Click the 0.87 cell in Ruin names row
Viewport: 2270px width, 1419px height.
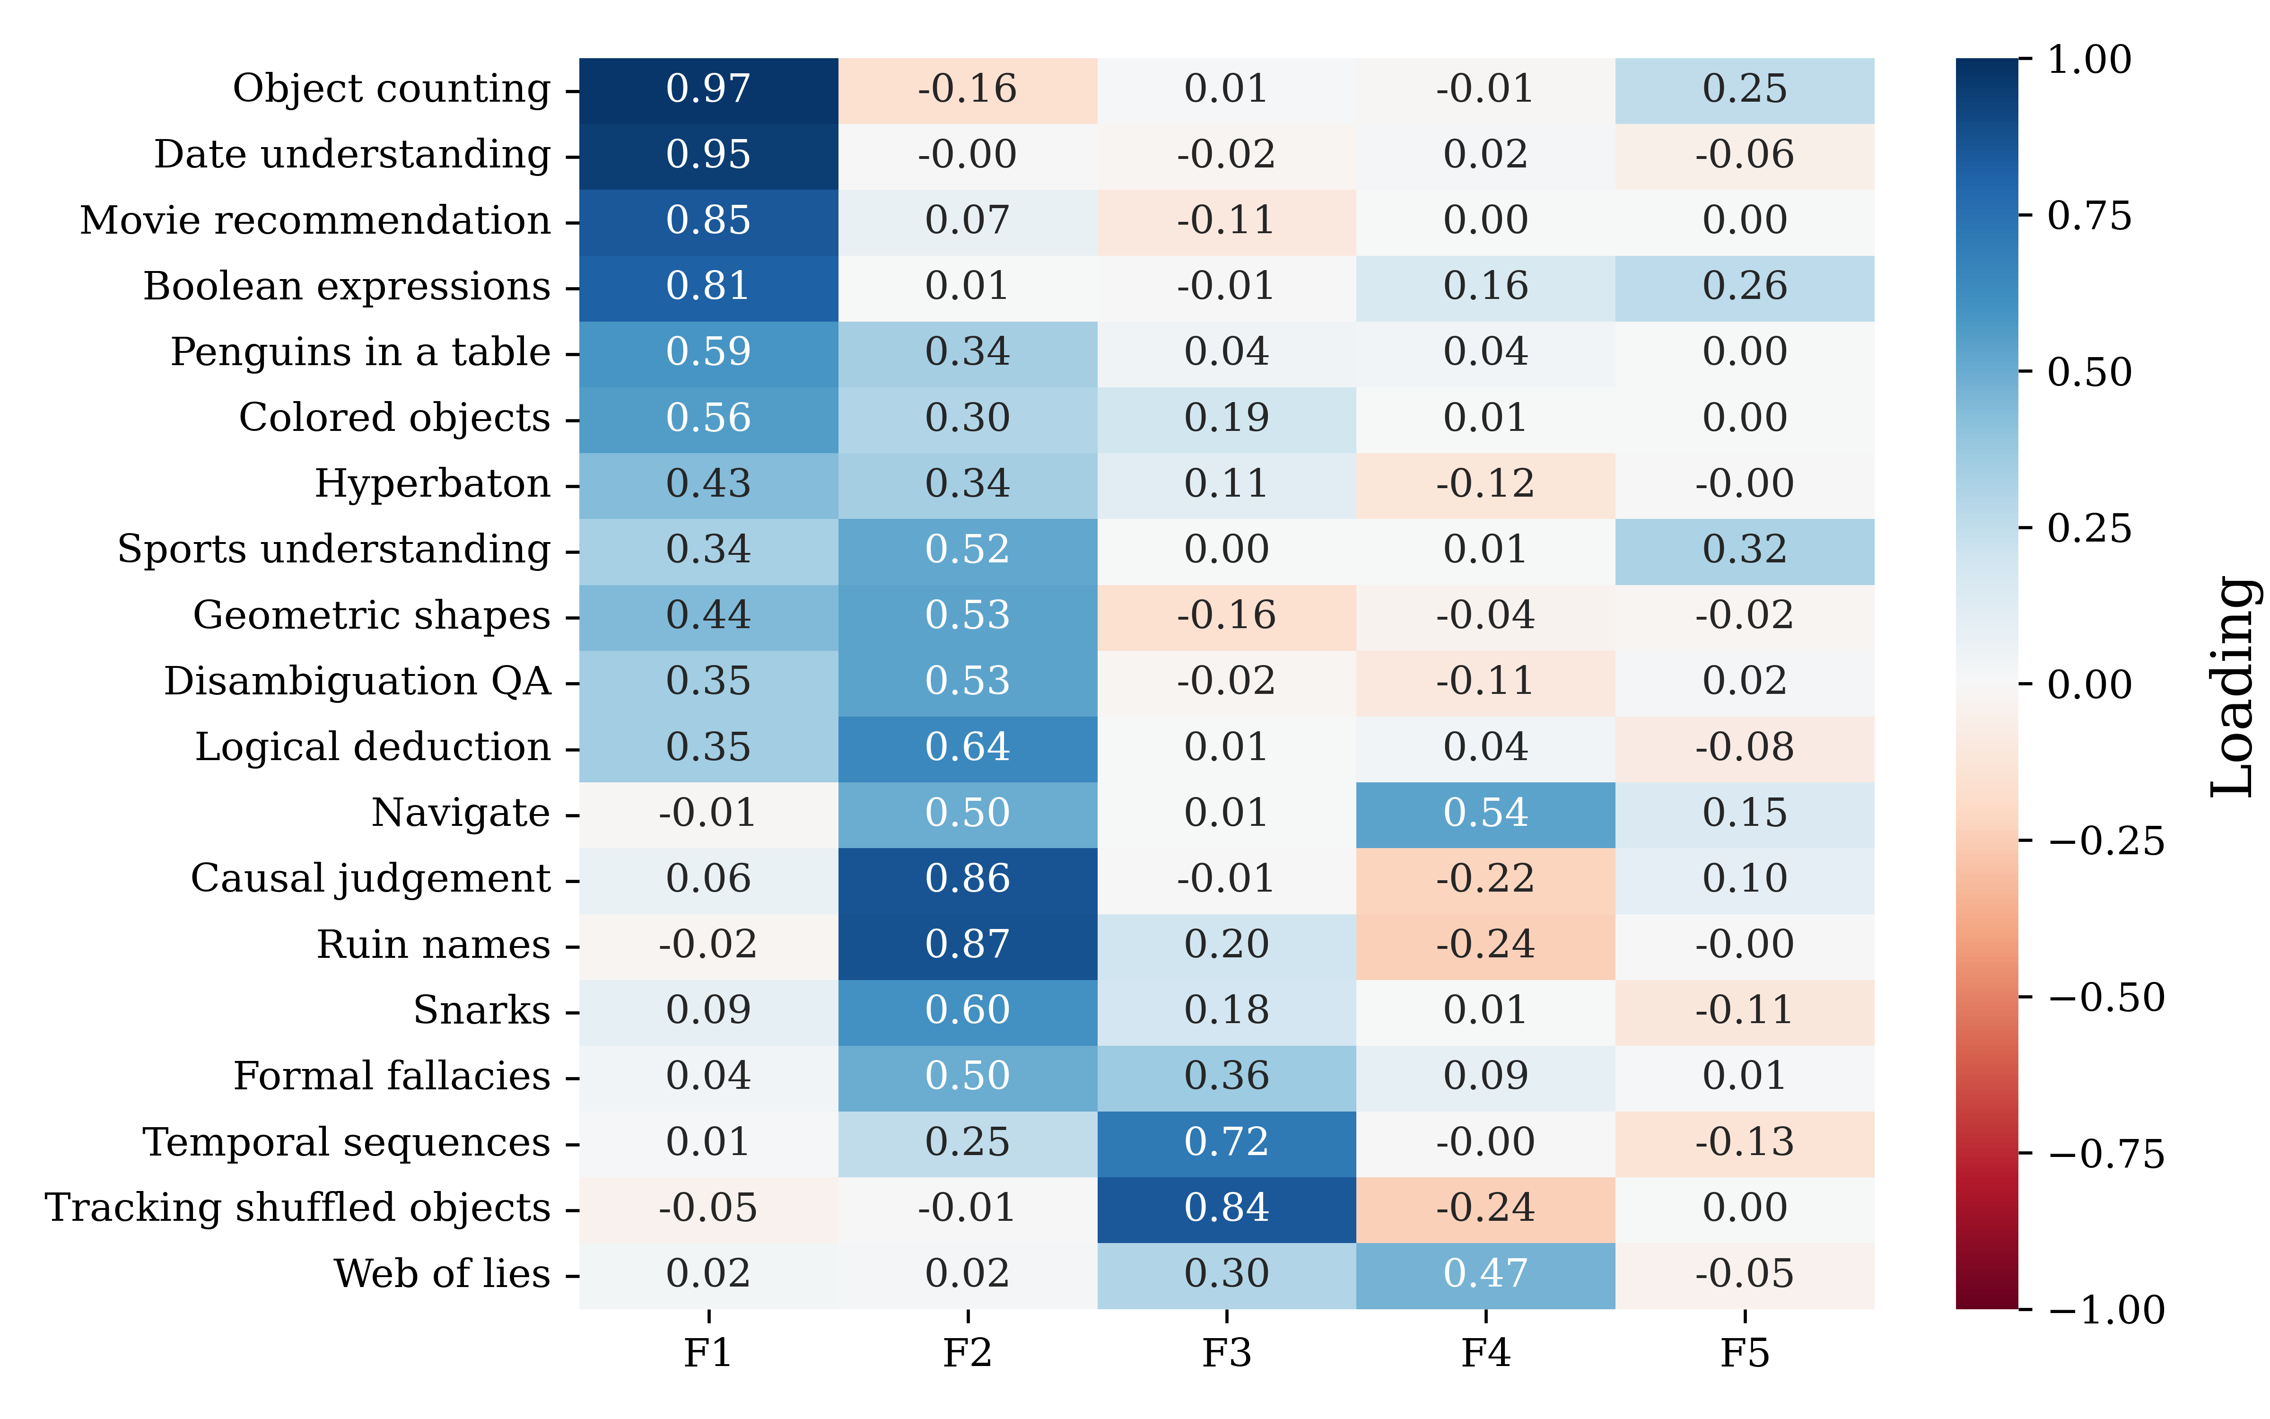tap(967, 946)
